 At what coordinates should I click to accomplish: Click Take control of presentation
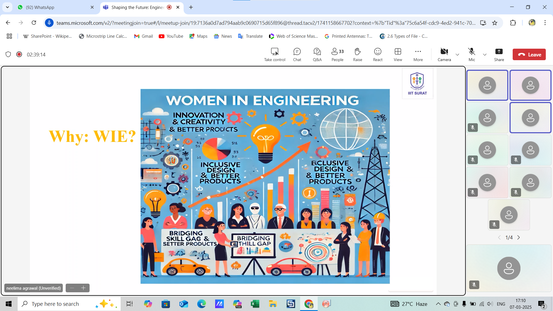coord(275,54)
